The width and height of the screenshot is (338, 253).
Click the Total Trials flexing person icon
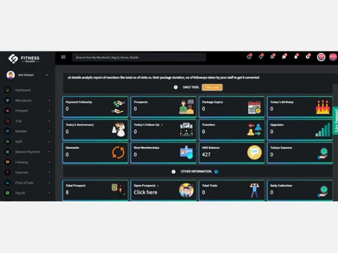click(254, 190)
